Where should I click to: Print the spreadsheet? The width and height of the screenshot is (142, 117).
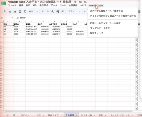[x=20, y=11]
